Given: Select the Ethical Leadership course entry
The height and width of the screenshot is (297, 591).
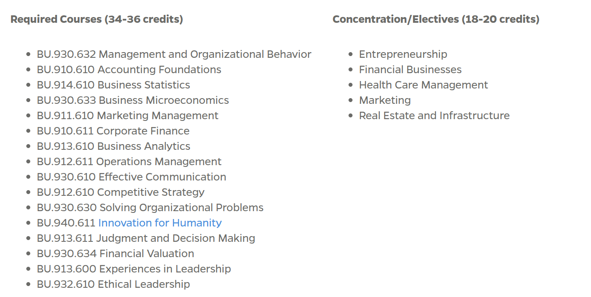Looking at the screenshot, I should (114, 284).
